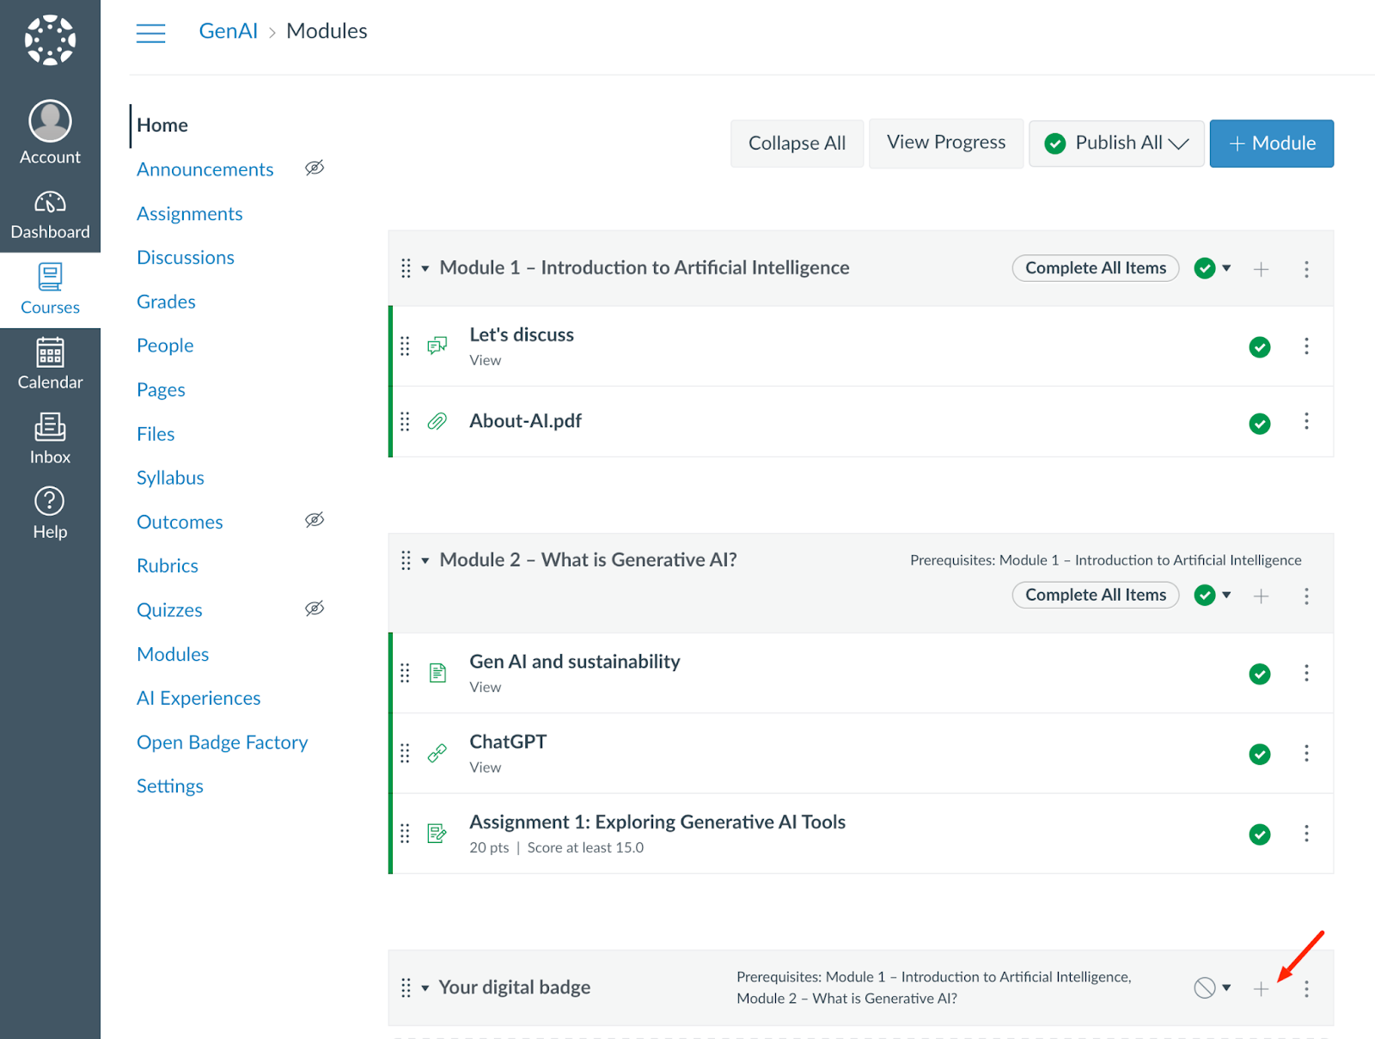1375x1039 pixels.
Task: Open options menu for ChatGPT item
Action: pyautogui.click(x=1306, y=753)
